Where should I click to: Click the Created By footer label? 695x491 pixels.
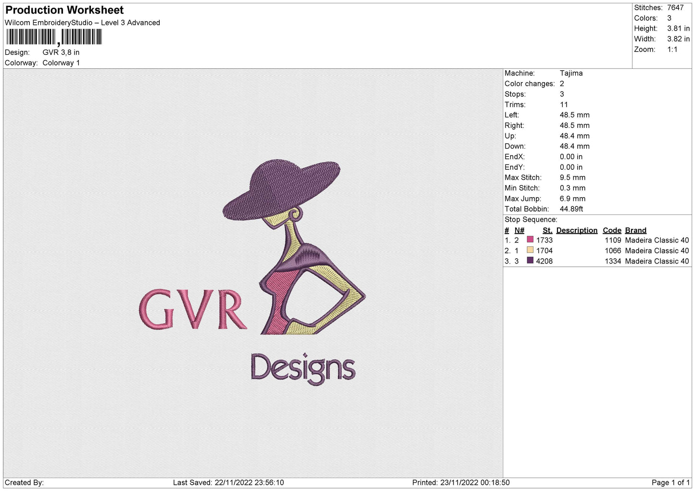point(24,483)
